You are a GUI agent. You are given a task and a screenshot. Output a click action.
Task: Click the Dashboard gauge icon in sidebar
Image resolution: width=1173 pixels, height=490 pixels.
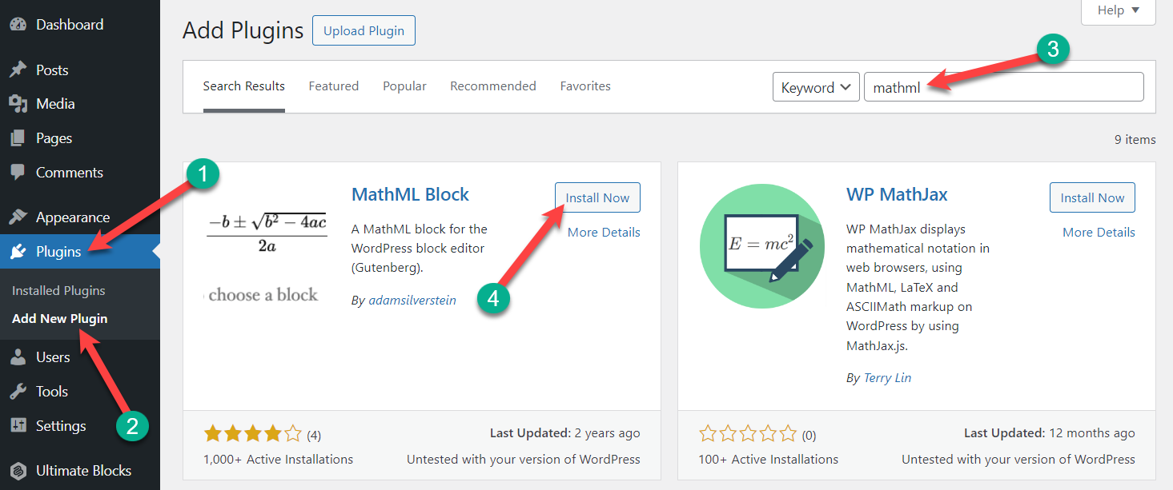click(x=18, y=25)
